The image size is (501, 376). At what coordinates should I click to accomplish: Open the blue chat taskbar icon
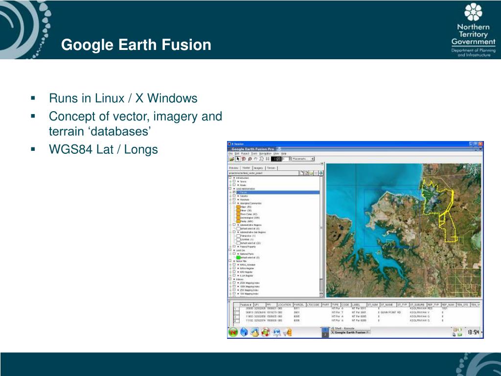276,332
